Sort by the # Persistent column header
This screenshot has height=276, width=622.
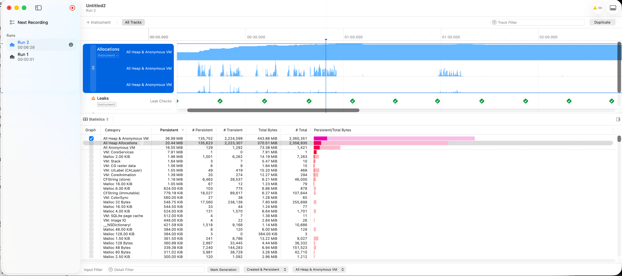coord(202,130)
